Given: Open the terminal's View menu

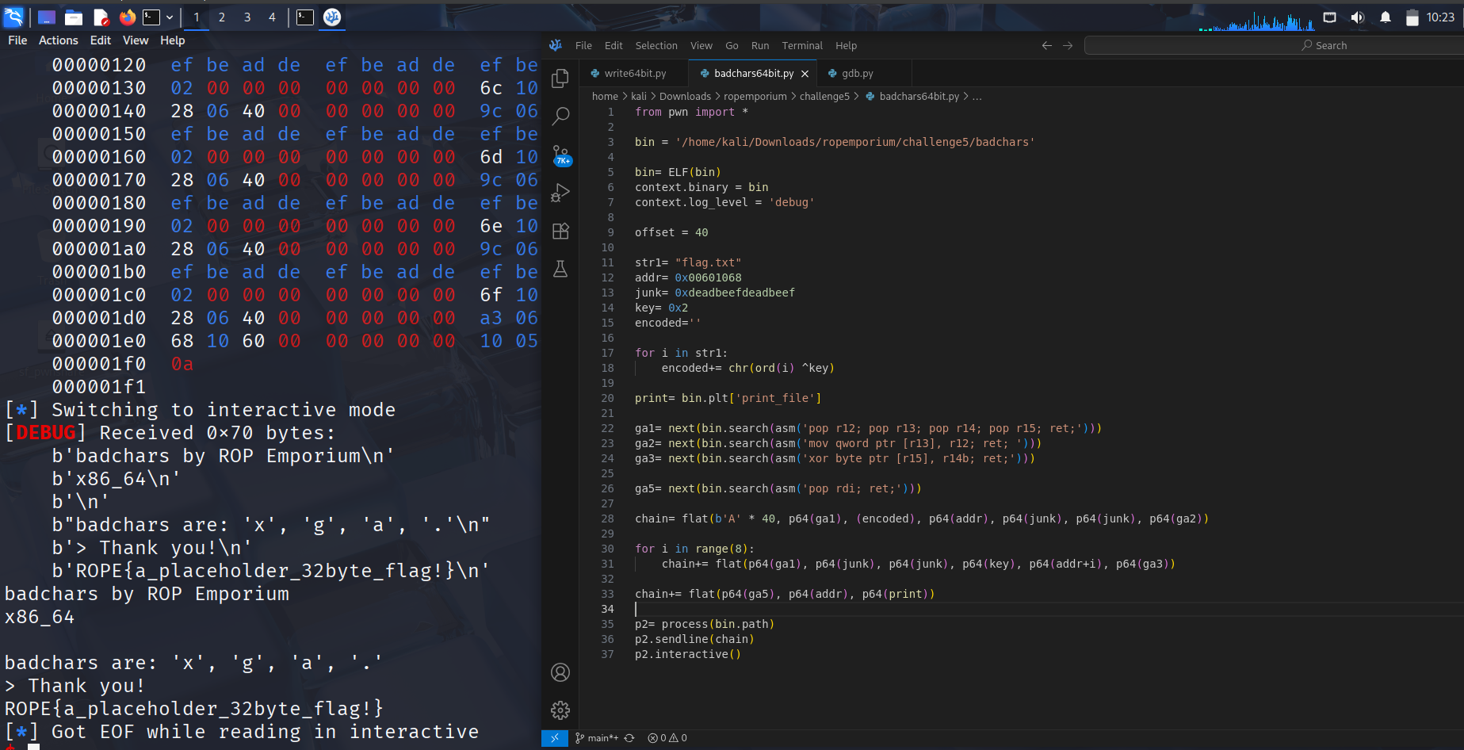Looking at the screenshot, I should 136,40.
